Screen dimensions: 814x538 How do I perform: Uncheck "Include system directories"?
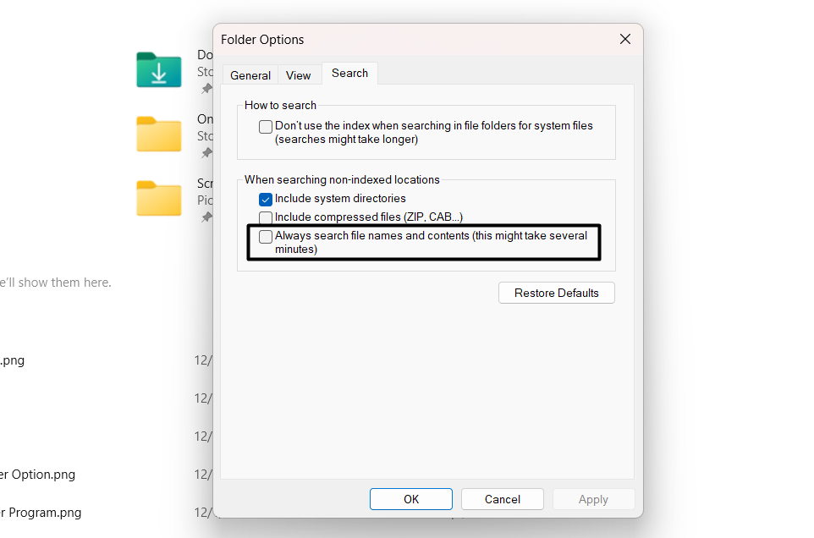click(266, 200)
